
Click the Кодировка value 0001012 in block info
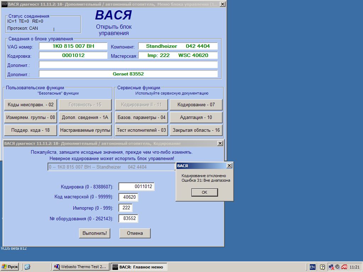tap(73, 55)
